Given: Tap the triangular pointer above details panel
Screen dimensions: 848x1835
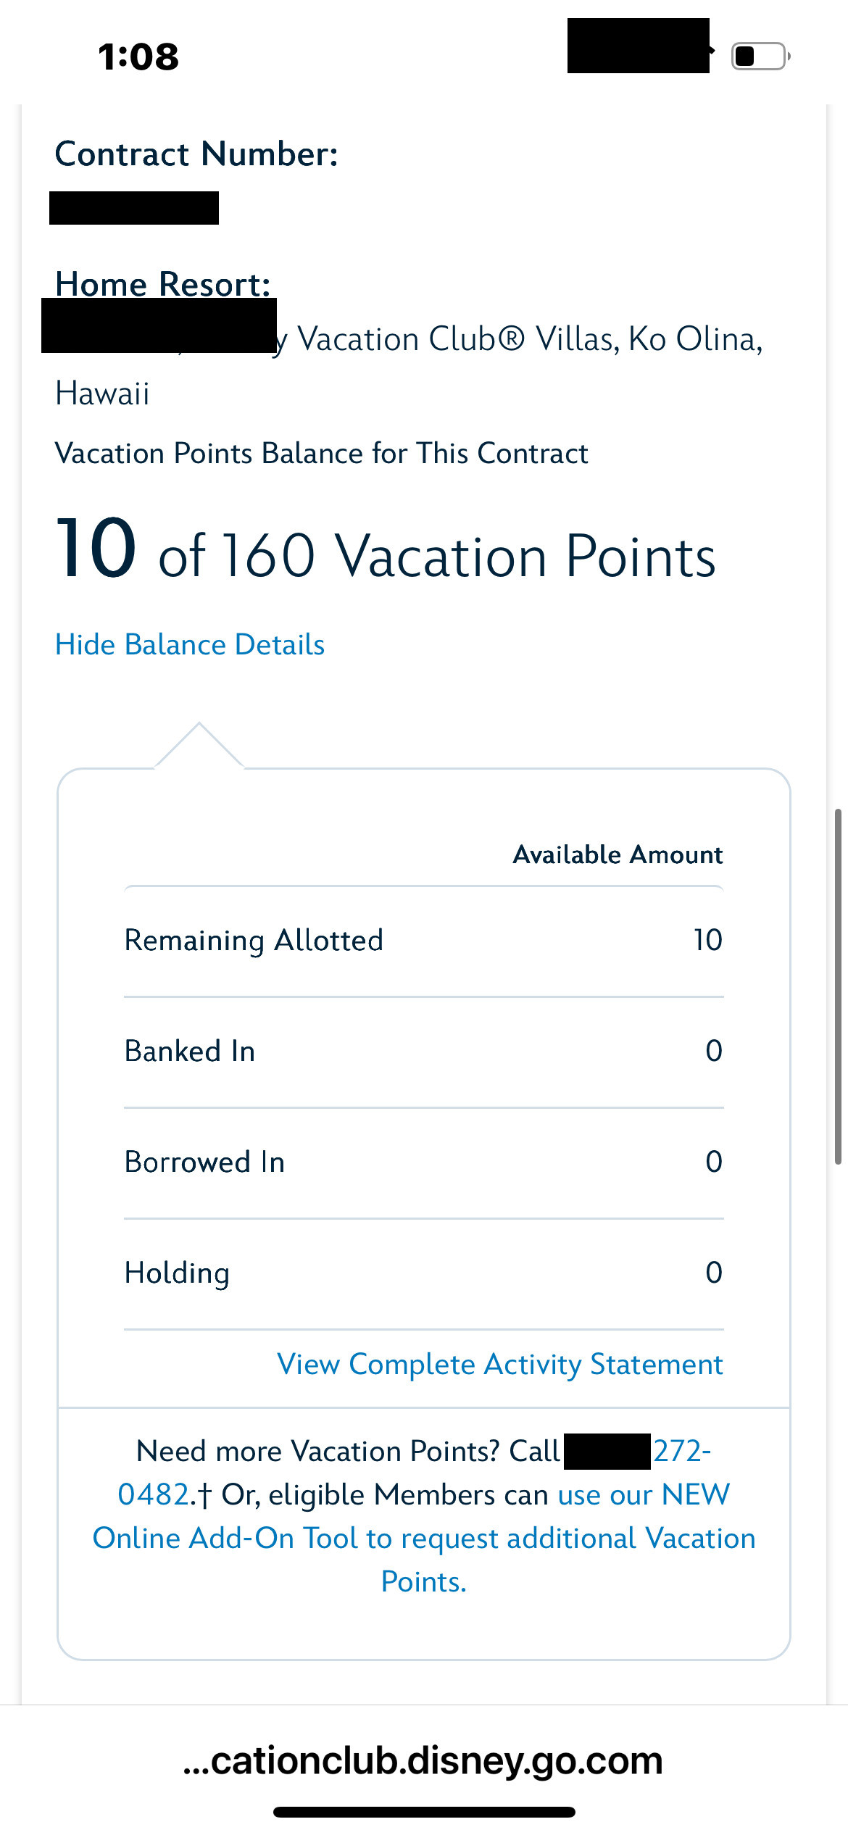Looking at the screenshot, I should pos(199,746).
